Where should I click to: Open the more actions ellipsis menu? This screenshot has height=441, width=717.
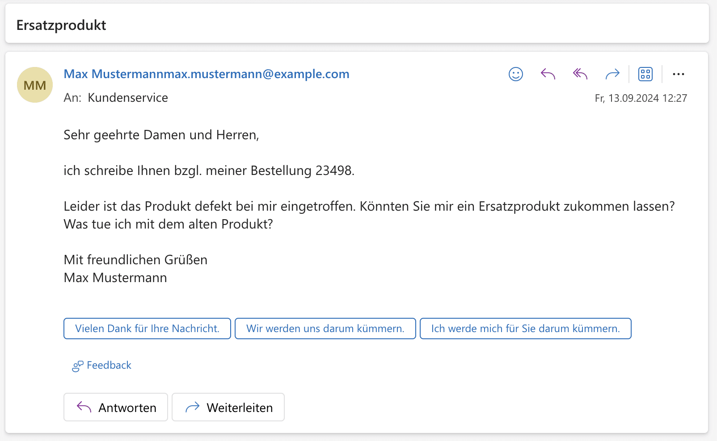pyautogui.click(x=679, y=74)
